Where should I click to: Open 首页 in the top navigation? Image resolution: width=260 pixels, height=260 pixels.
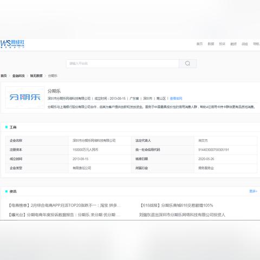pos(199,44)
